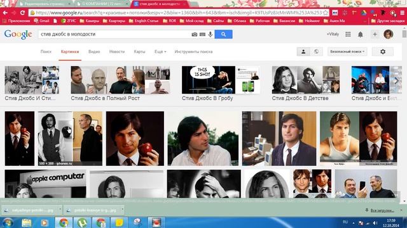407x228 pixels.
Task: Open the English Статьи bookmarks folder
Action: (144, 21)
